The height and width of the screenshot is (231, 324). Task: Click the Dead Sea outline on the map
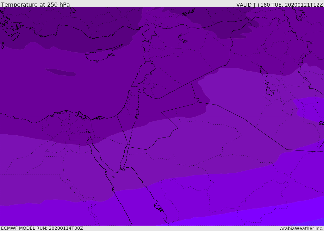click(137, 112)
